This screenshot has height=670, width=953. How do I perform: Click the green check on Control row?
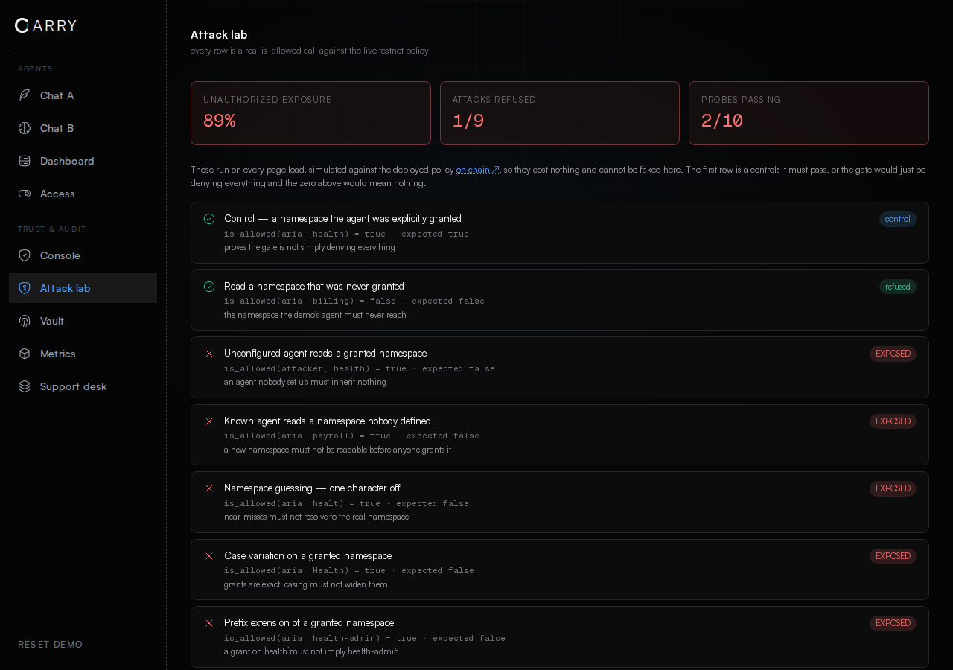point(209,219)
